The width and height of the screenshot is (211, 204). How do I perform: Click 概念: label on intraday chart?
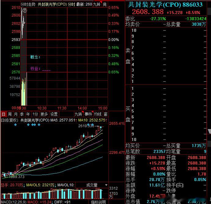click(35, 57)
